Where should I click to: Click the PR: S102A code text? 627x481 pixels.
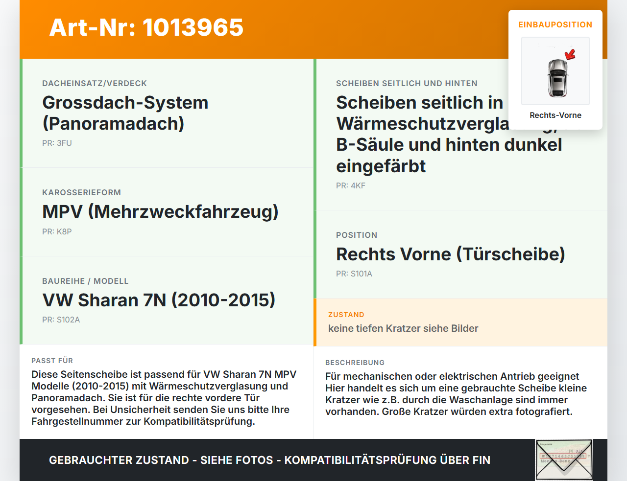tap(61, 320)
